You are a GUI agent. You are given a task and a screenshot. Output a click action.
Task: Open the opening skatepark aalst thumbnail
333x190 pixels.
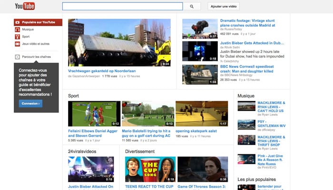click(202, 114)
